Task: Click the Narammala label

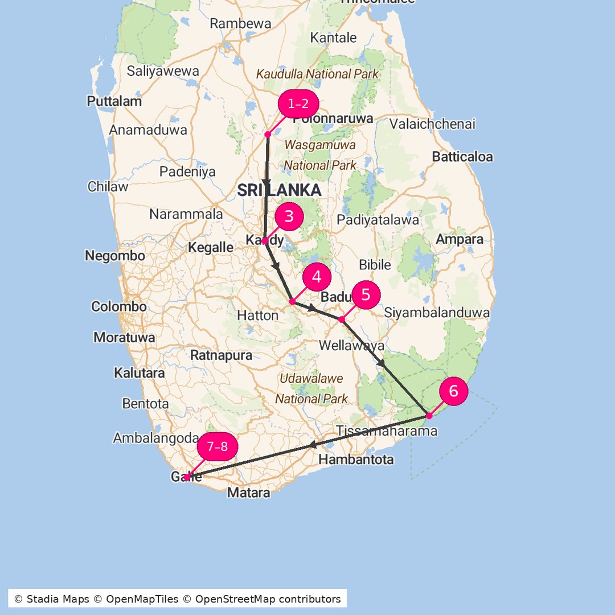Action: (186, 214)
